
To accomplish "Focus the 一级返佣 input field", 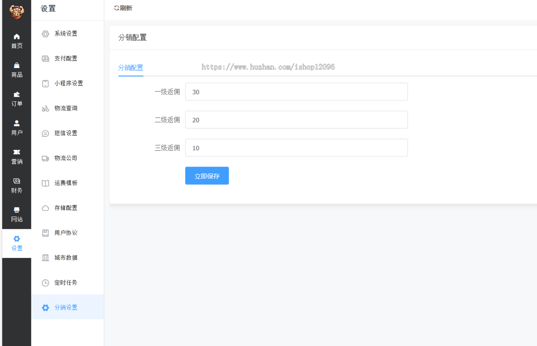I will (296, 92).
